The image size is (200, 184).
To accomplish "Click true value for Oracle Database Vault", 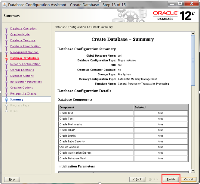I will tap(161, 158).
